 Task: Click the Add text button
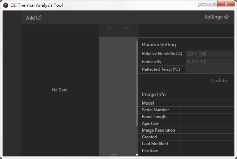tap(30, 18)
